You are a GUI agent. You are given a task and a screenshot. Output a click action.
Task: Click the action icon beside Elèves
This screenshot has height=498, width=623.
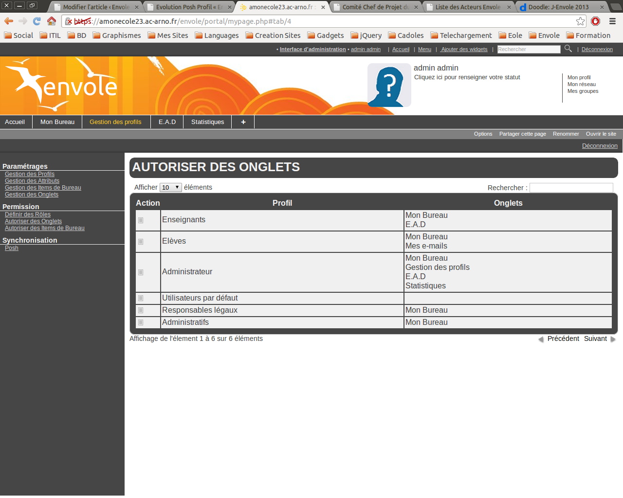tap(141, 242)
